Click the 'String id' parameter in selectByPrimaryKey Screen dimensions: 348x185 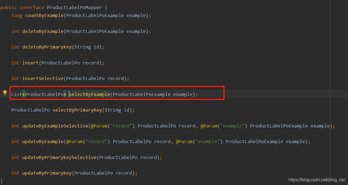click(x=117, y=110)
